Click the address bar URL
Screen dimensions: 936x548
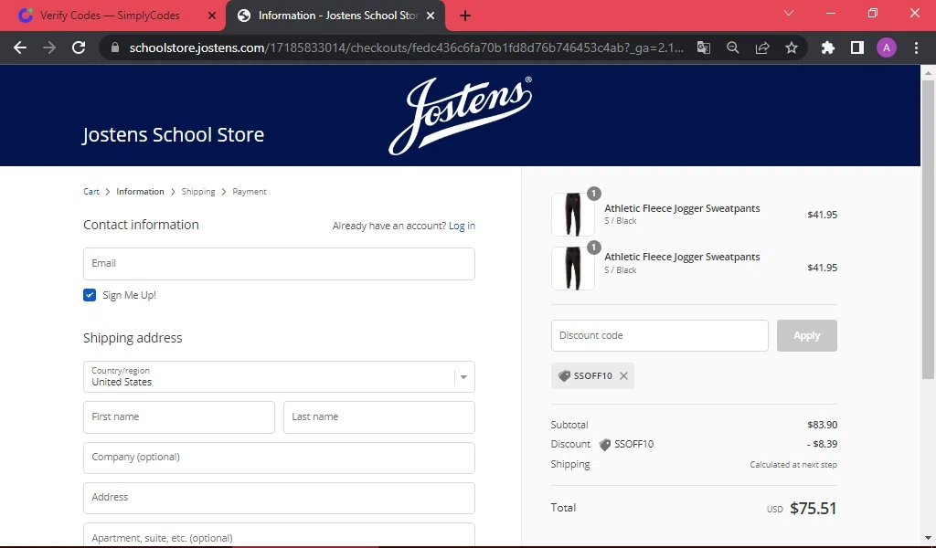coord(407,47)
